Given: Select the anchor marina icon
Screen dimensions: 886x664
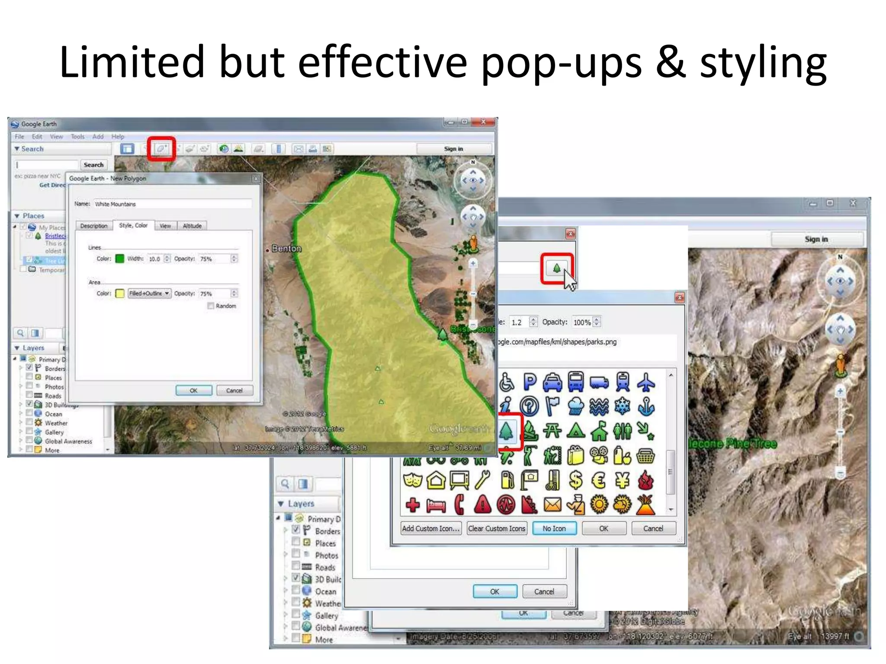Looking at the screenshot, I should point(646,406).
